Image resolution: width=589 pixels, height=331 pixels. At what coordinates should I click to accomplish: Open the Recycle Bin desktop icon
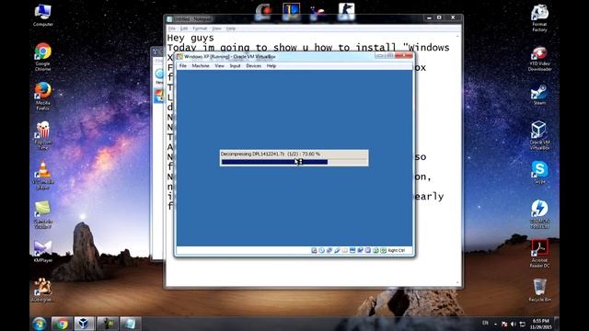click(x=539, y=291)
